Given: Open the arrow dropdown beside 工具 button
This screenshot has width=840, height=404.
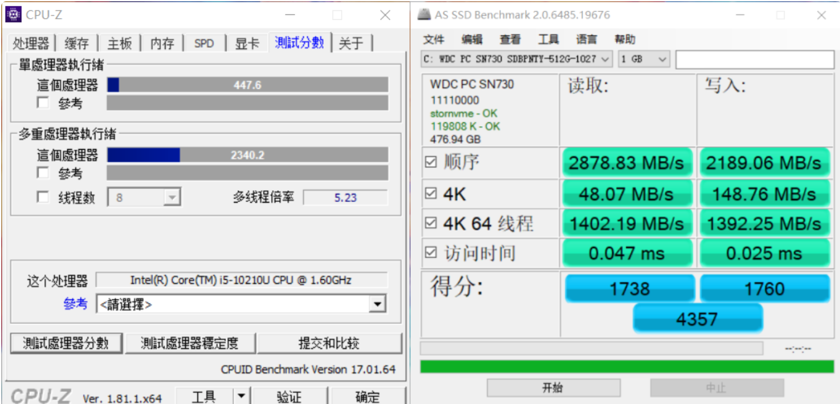Looking at the screenshot, I should tap(241, 397).
